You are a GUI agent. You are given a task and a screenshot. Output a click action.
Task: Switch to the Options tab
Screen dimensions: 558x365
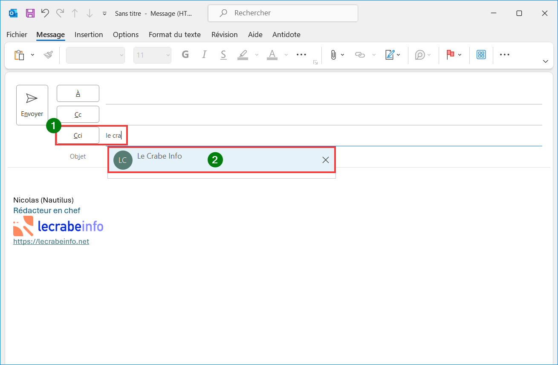click(x=126, y=35)
